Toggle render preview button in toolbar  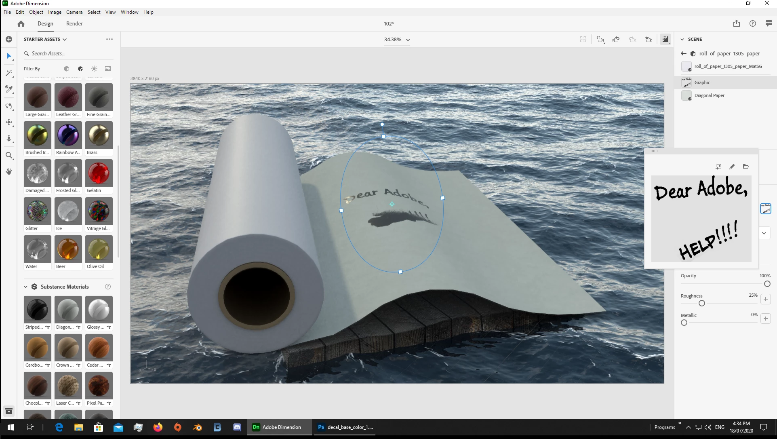click(x=665, y=40)
